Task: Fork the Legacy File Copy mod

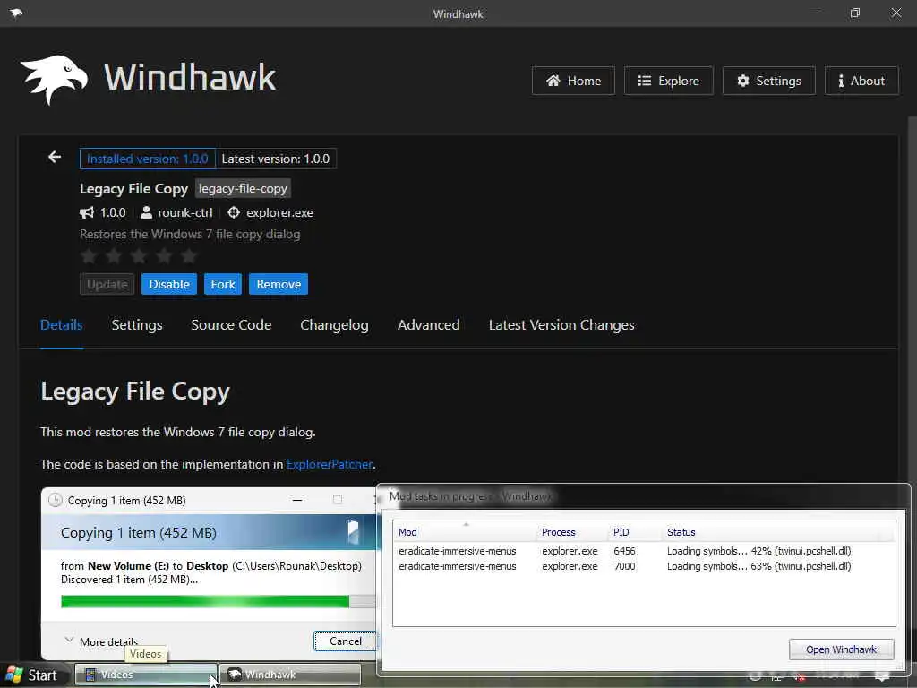Action: pyautogui.click(x=223, y=284)
